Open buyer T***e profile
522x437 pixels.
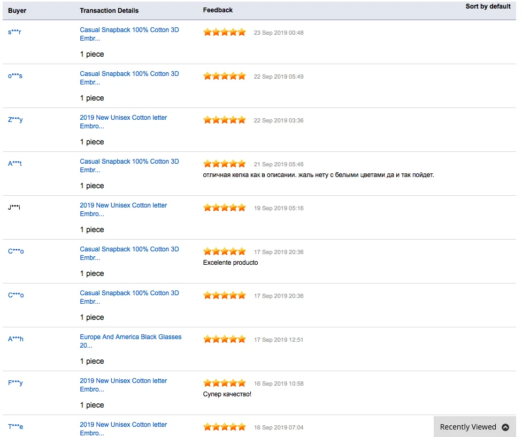(x=16, y=427)
